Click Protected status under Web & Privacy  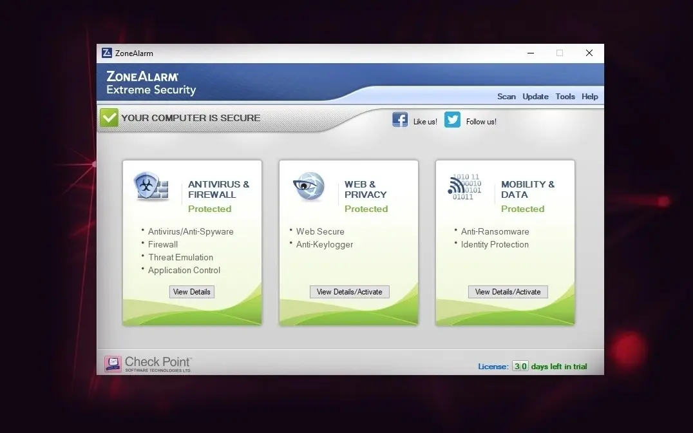366,209
